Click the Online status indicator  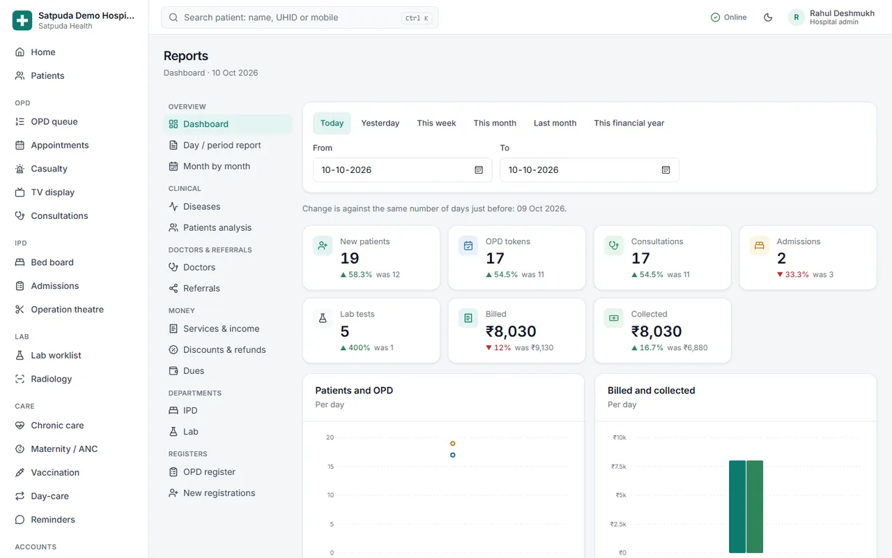[x=728, y=17]
